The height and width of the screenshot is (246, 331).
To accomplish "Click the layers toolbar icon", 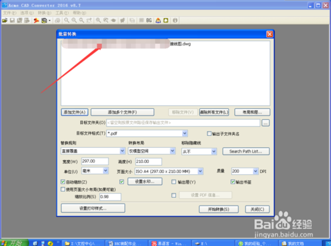I will 132,21.
